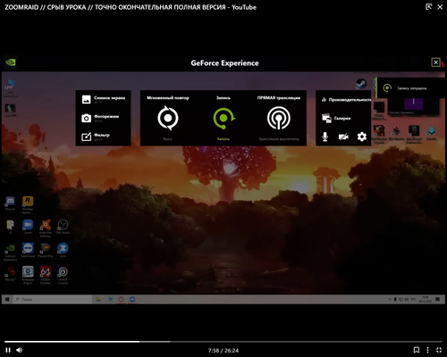Click the Instant Replay circular icon
Screen dimensions: 447x357
pos(168,118)
